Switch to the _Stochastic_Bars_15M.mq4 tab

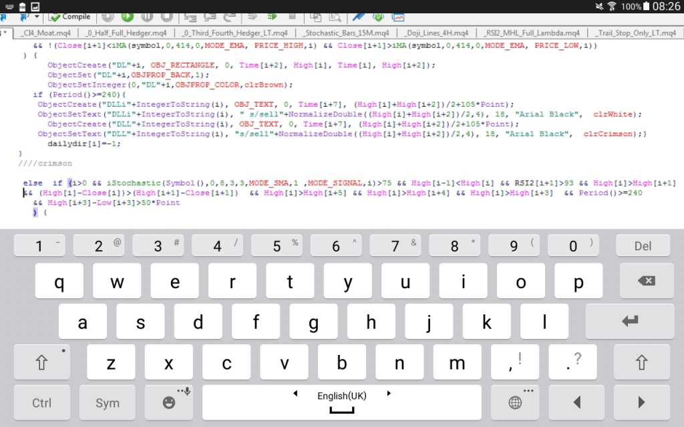345,33
